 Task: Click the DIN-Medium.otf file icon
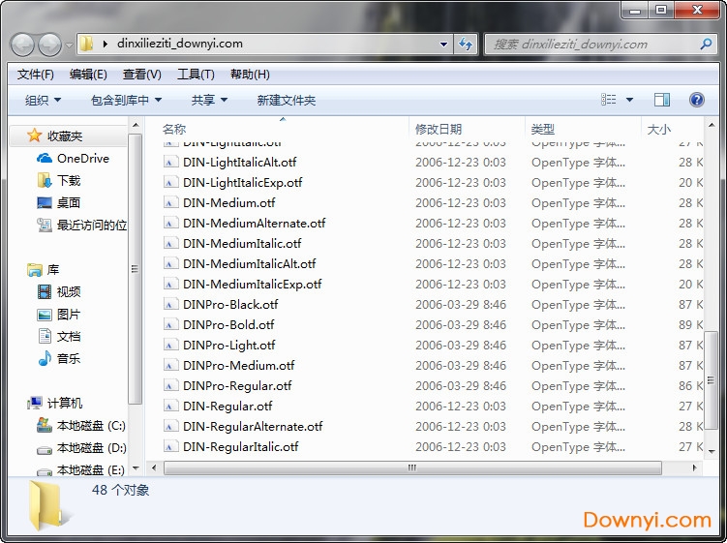tap(170, 202)
